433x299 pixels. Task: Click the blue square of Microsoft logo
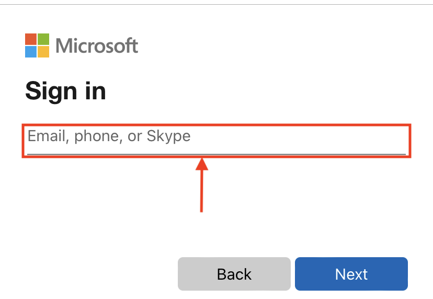tap(31, 52)
